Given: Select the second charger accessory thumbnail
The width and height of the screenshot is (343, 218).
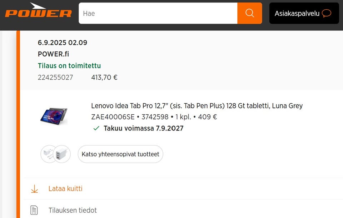Looking at the screenshot, I should click(x=62, y=154).
